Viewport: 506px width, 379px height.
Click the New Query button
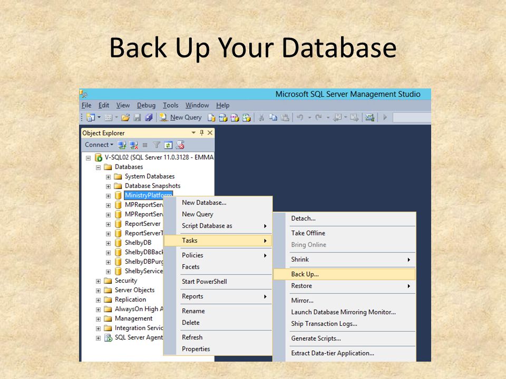[x=181, y=117]
